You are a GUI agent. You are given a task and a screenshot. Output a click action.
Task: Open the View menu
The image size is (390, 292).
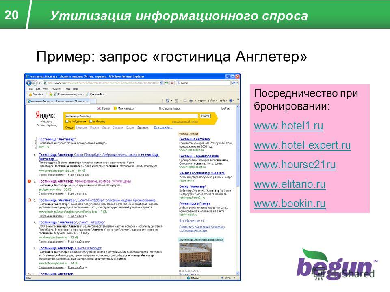point(46,89)
